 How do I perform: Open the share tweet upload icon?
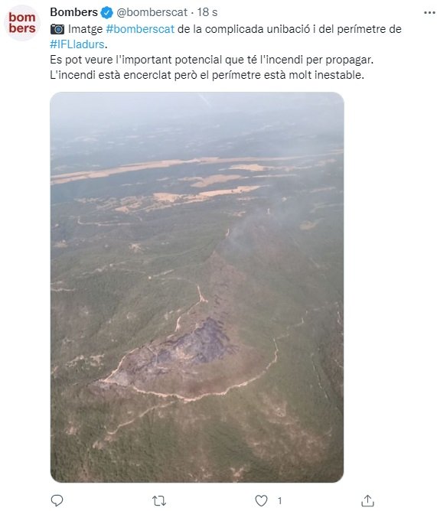(x=367, y=500)
